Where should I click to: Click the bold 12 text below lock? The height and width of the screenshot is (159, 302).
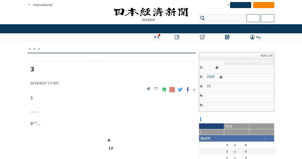coord(111,148)
